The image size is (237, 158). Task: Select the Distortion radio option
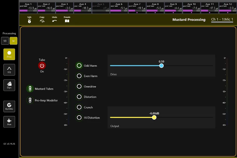tap(79, 97)
